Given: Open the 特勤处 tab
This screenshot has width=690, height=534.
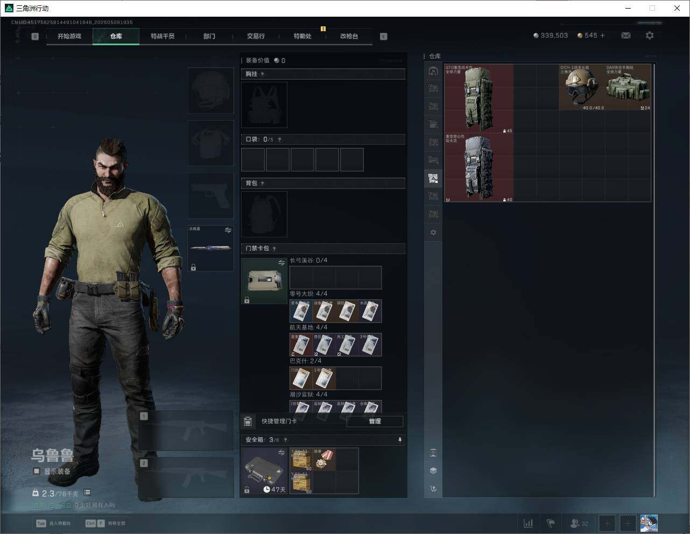Looking at the screenshot, I should pos(302,36).
